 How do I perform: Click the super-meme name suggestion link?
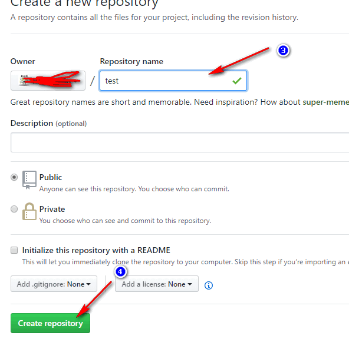pos(325,102)
